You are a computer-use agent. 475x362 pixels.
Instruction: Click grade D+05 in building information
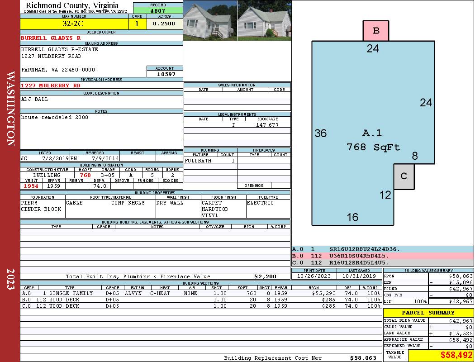(108, 175)
